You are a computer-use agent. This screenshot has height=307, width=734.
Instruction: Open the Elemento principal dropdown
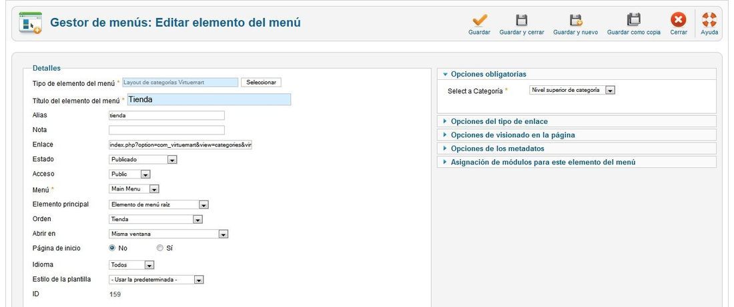[159, 204]
